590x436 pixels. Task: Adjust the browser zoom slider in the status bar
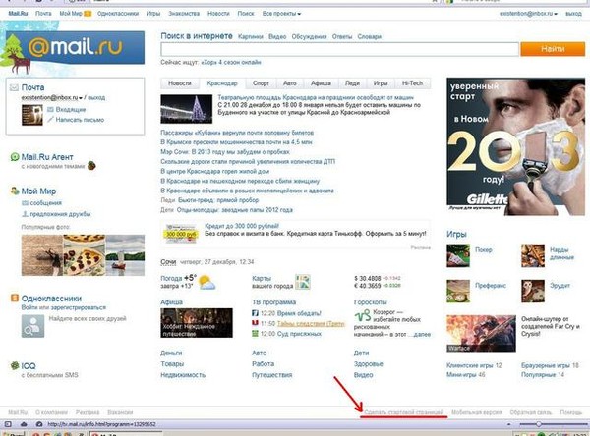pos(539,424)
